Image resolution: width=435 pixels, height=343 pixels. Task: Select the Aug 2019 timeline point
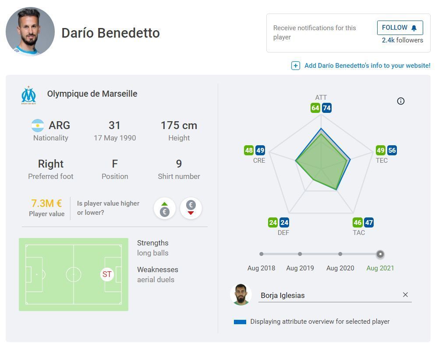click(x=300, y=254)
